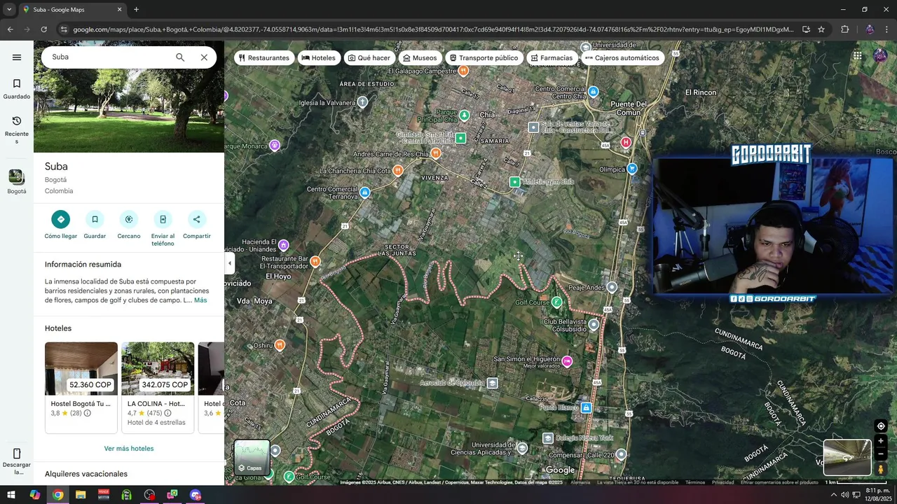Open a new browser tab
Viewport: 897px width, 504px height.
click(x=136, y=10)
